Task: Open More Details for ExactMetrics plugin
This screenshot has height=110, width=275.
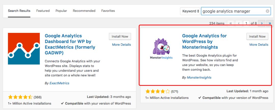Action: tap(121, 45)
